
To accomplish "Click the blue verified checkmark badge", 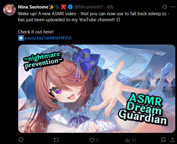I will coord(70,7).
